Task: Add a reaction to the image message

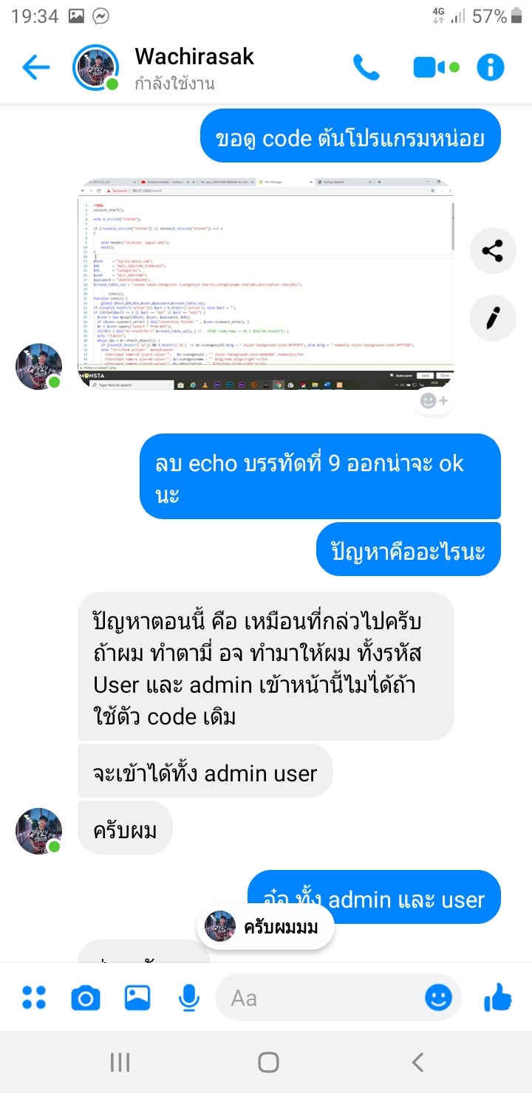Action: point(434,400)
